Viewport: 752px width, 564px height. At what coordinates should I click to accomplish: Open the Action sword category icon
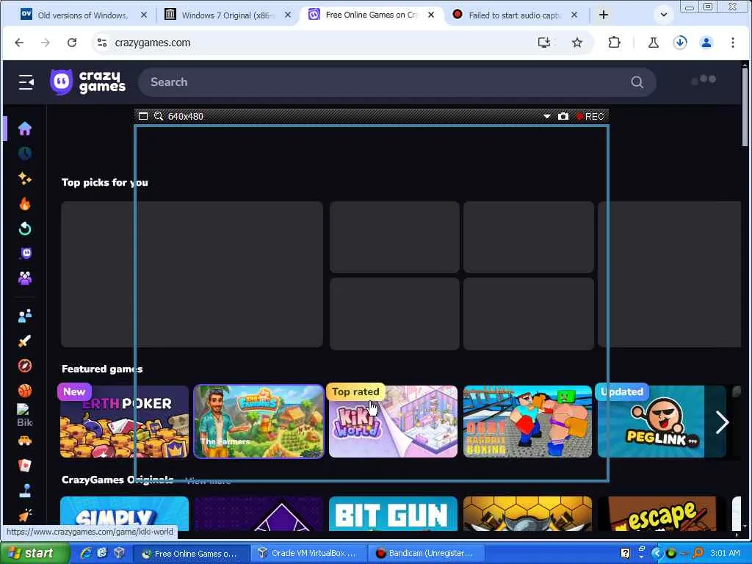(25, 341)
